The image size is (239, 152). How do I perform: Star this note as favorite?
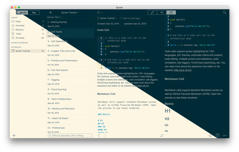[x=210, y=135]
